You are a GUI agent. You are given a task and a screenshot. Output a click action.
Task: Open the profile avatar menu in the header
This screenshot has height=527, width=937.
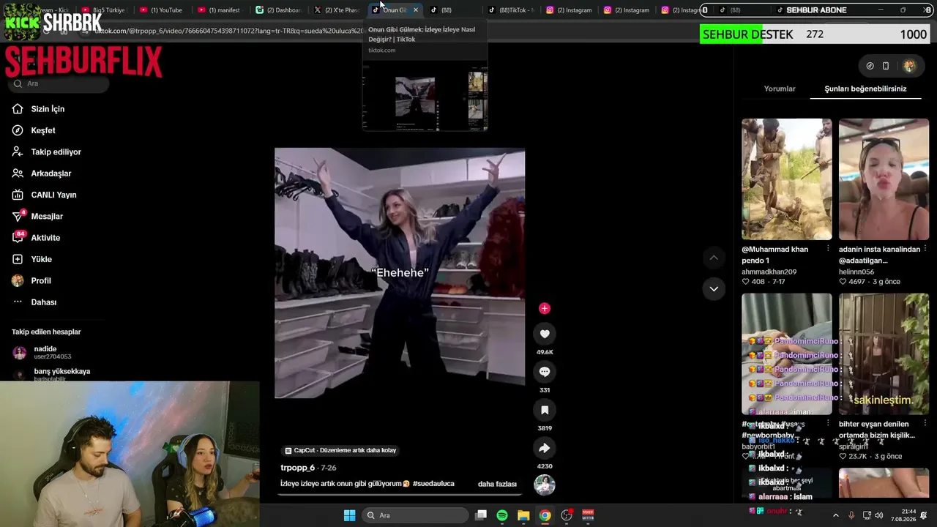coord(909,66)
